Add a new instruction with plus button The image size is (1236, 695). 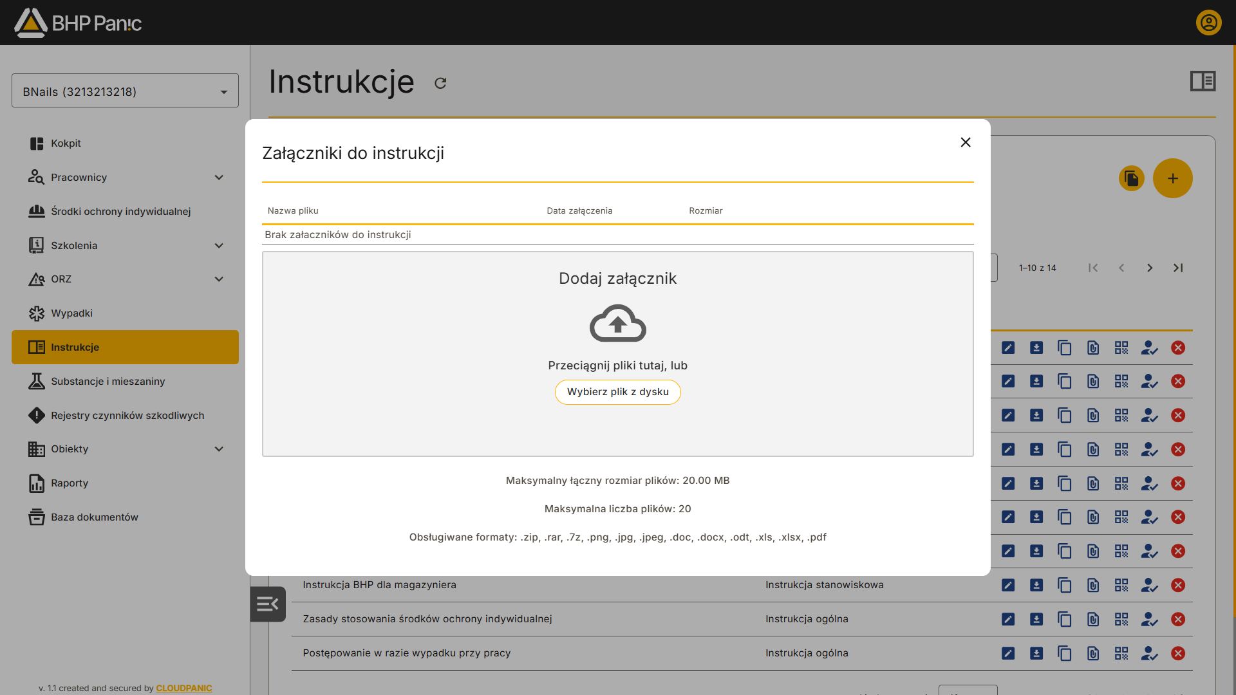[1173, 178]
